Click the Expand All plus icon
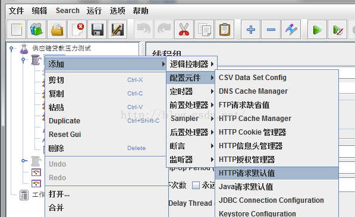 point(250,30)
